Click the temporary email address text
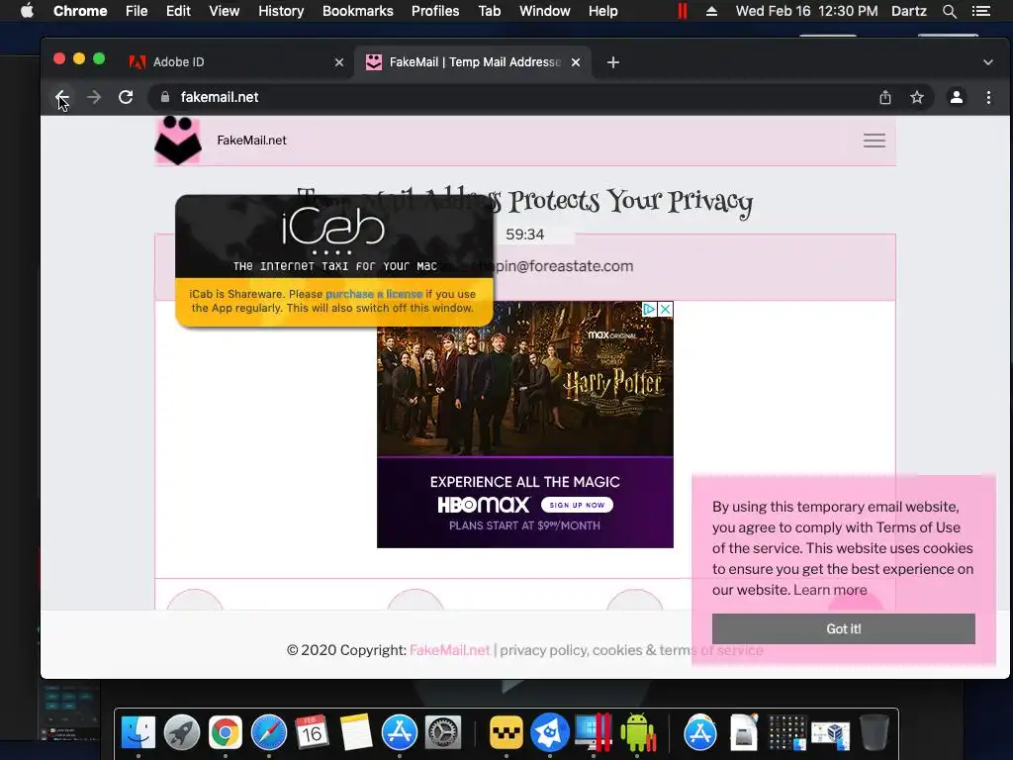Screen dimensions: 1013x760 coord(562,265)
